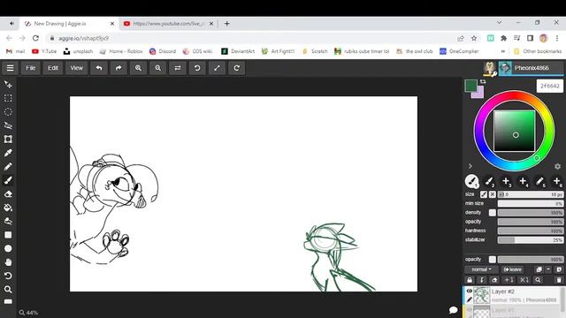Select the elliptical/lasso selection tool

(8, 112)
